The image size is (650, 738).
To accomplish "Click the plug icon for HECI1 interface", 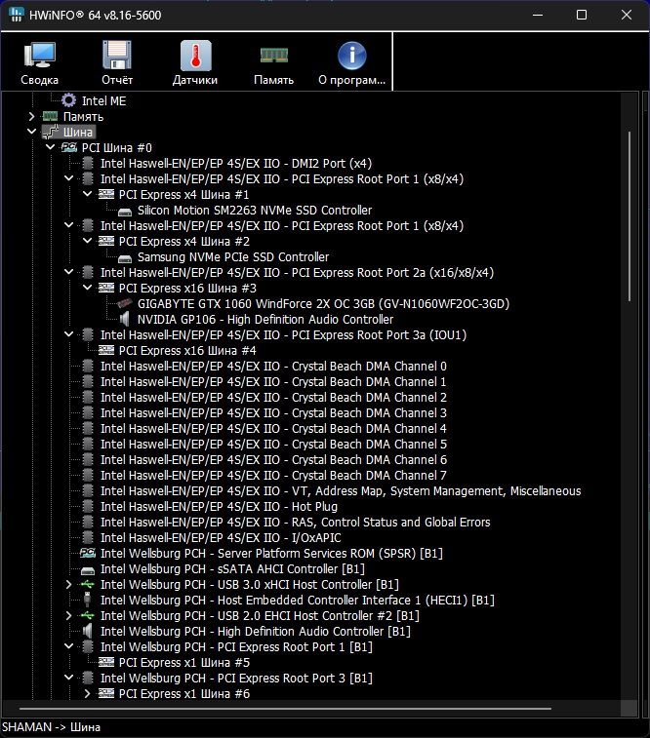I will [88, 600].
